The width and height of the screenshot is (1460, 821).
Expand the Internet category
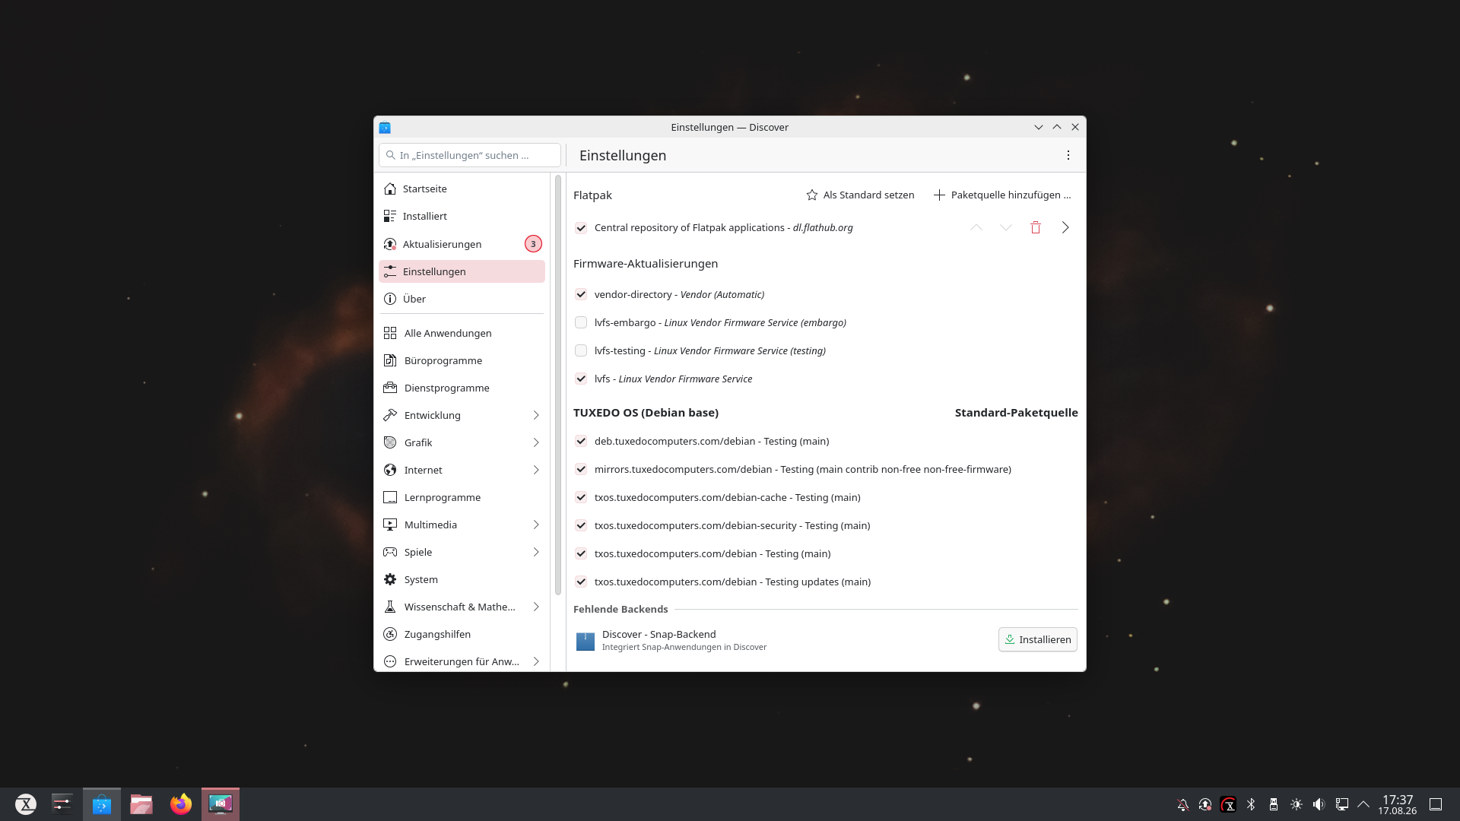pos(536,470)
